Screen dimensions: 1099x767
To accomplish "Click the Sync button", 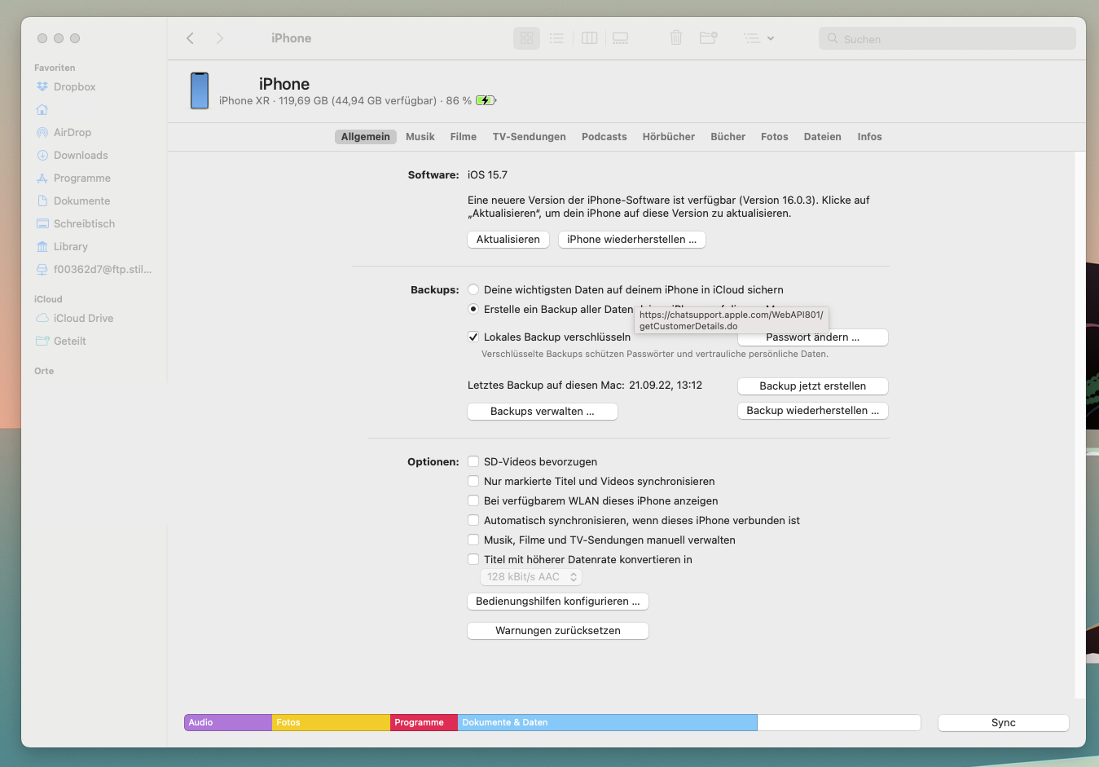I will coord(1004,723).
